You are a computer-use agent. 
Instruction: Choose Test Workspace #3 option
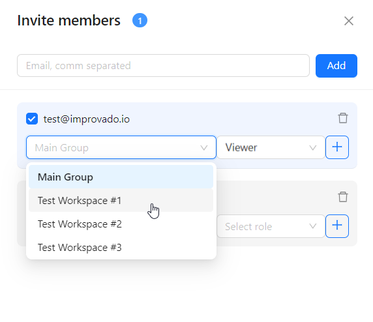[121, 247]
